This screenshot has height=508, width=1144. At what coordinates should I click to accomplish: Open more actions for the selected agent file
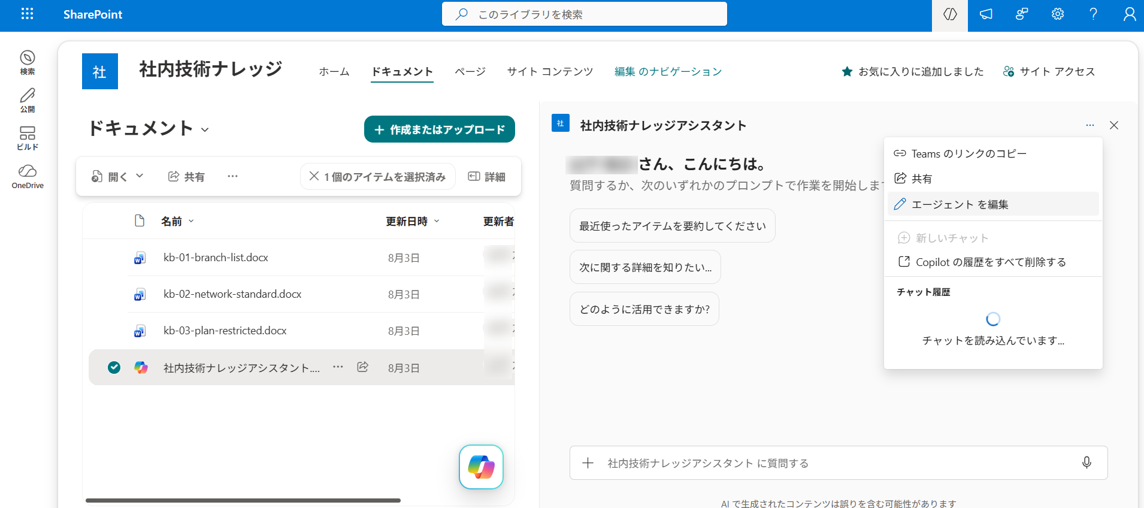click(x=338, y=367)
